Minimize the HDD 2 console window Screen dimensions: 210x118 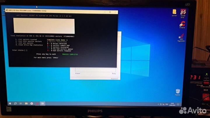coord(105,12)
